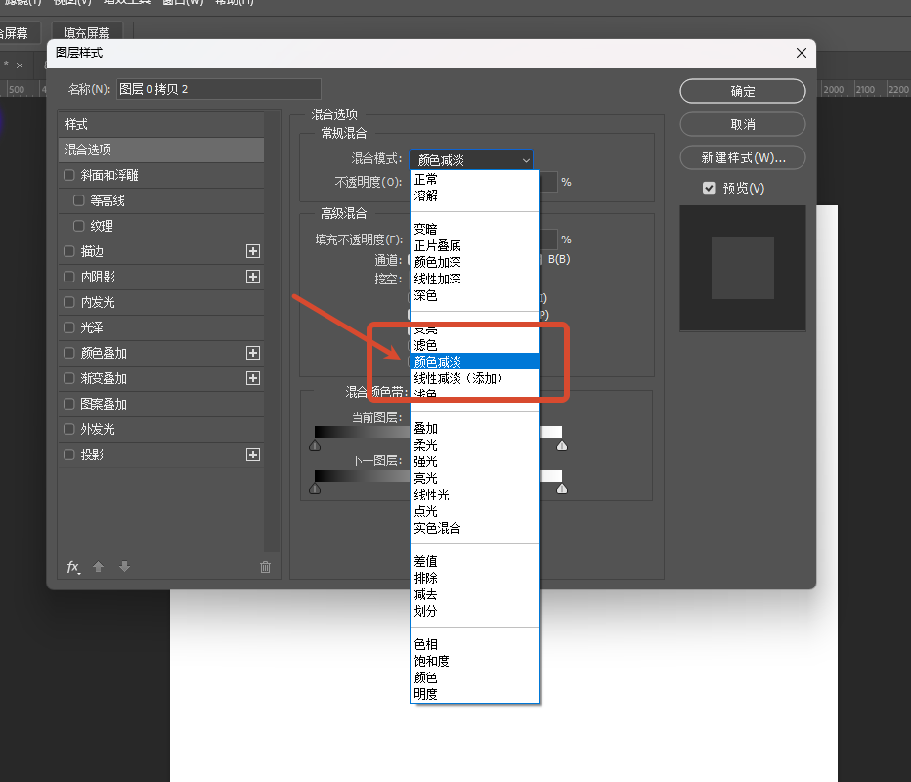Select highlighted 颜色减淡 blend mode

(475, 362)
